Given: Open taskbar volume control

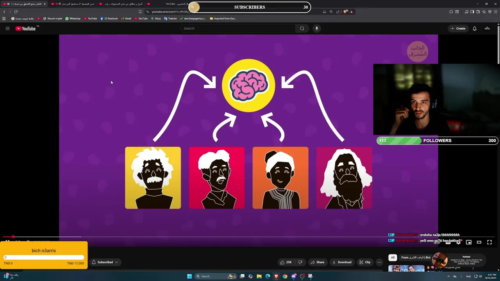Looking at the screenshot, I should 480,276.
